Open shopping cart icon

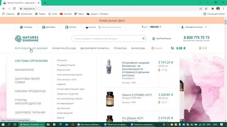(x=172, y=48)
